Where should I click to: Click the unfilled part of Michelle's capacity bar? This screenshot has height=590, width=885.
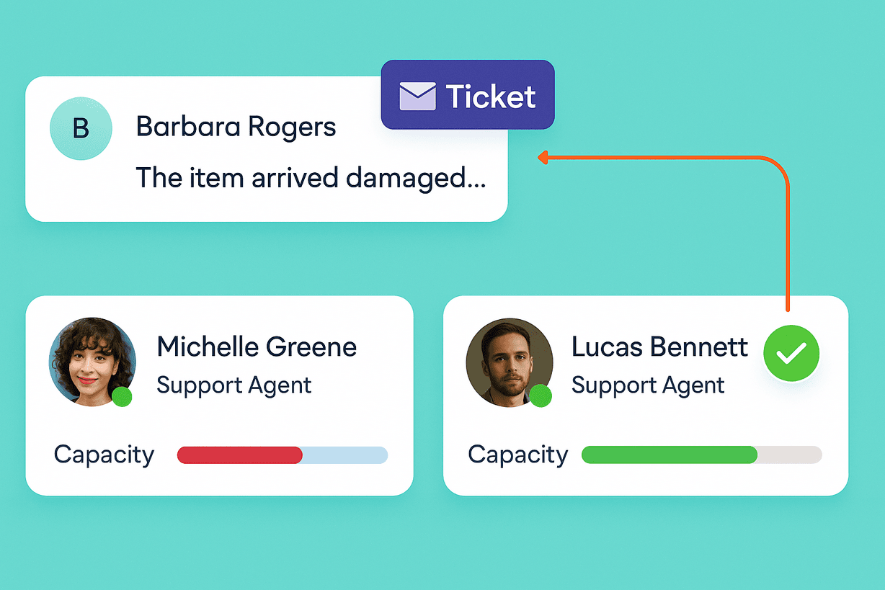[344, 455]
